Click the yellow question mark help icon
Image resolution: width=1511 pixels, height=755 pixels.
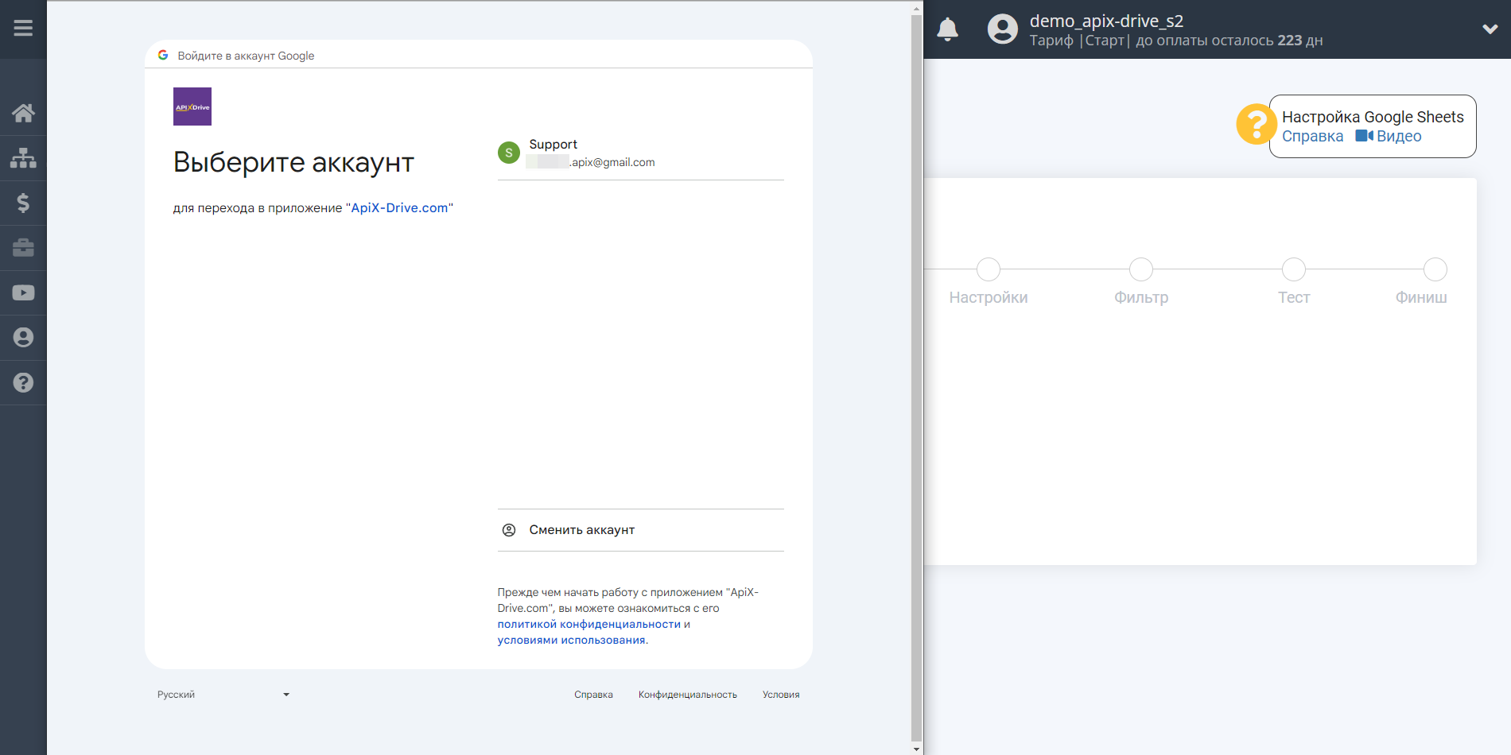tap(1256, 125)
